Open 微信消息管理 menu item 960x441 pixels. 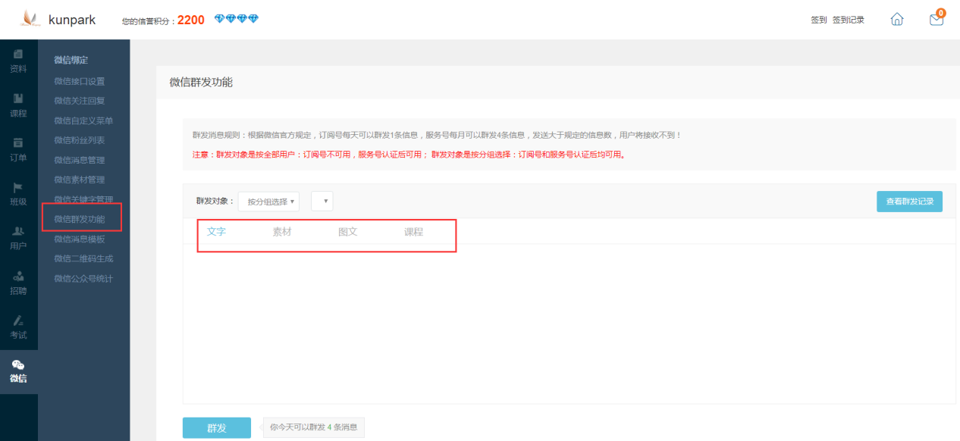pyautogui.click(x=80, y=160)
